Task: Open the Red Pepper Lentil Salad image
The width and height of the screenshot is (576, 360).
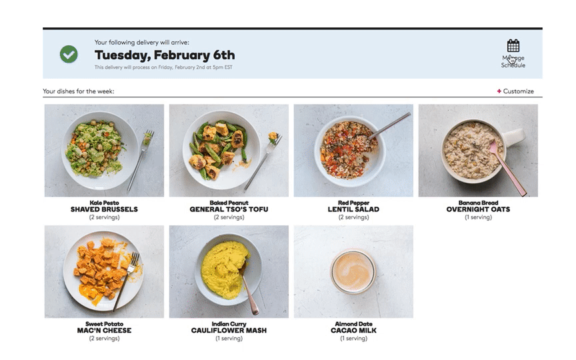Action: (x=353, y=151)
